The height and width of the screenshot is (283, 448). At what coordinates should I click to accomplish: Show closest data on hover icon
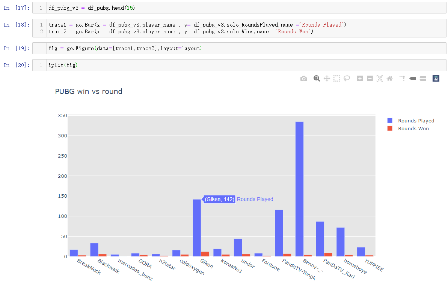tap(413, 79)
